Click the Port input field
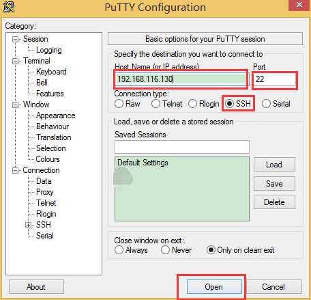Image resolution: width=311 pixels, height=300 pixels. point(274,79)
